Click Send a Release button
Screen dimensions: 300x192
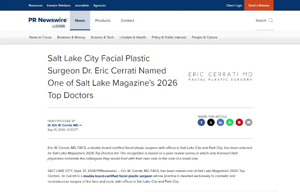click(259, 5)
